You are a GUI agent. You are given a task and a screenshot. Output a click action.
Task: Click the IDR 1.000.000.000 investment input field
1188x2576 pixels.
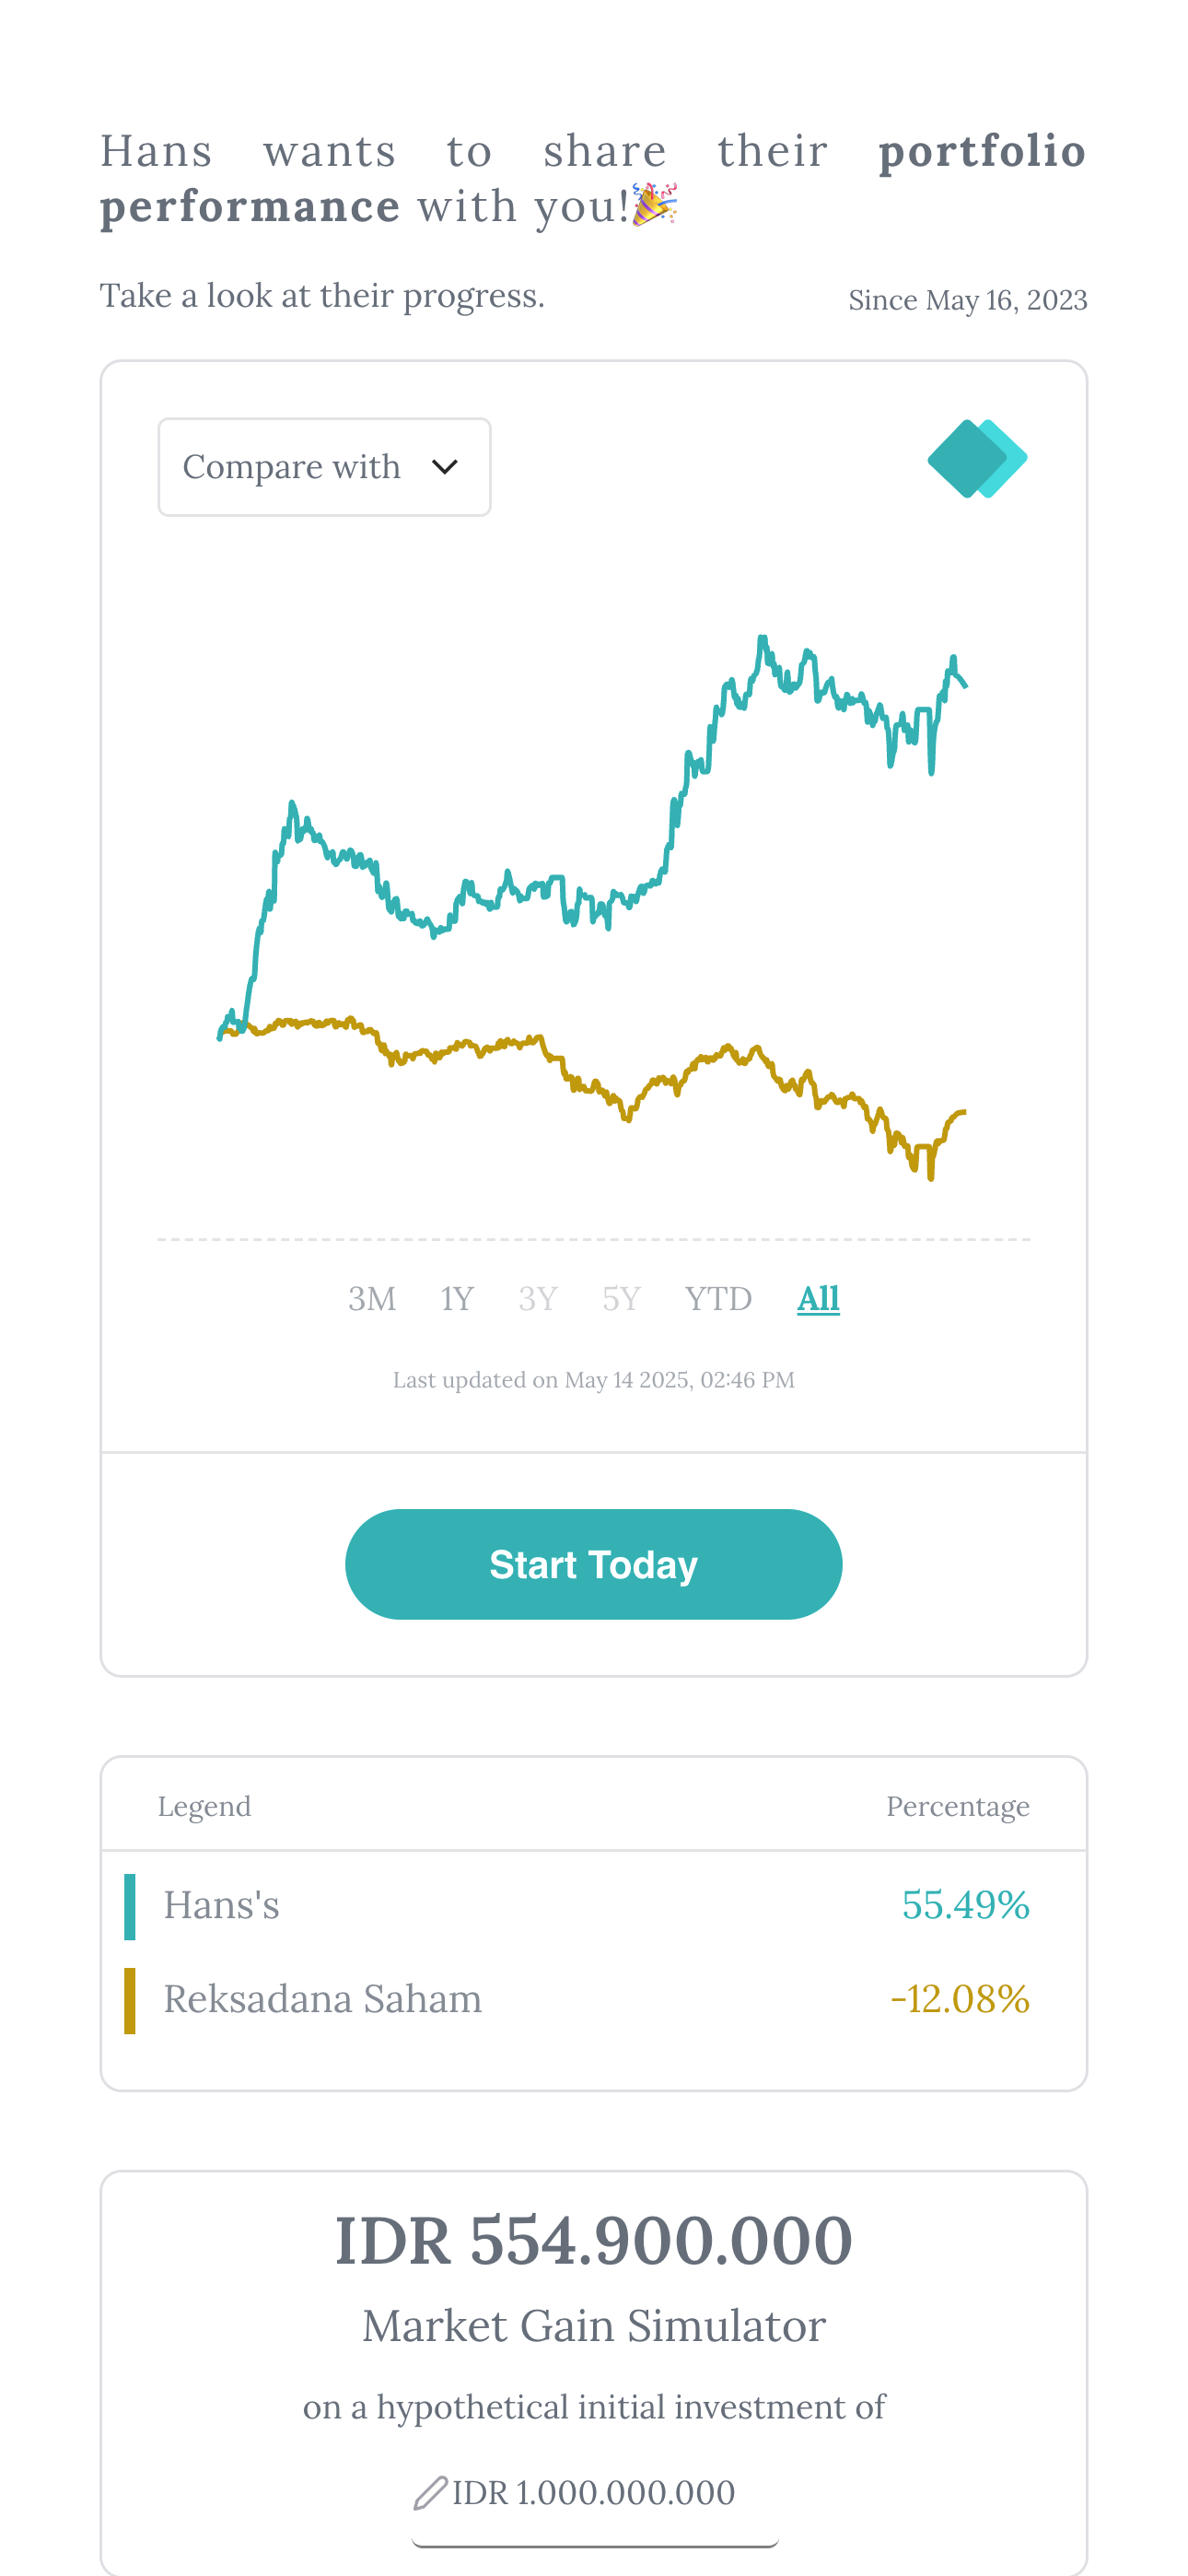(x=594, y=2492)
